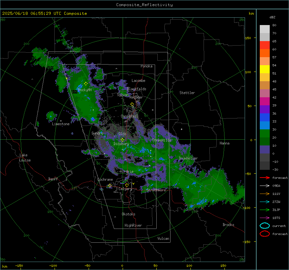Viewport: 289px width, 270px height.
Task: Click the Drumheller map label
Action: (188, 158)
